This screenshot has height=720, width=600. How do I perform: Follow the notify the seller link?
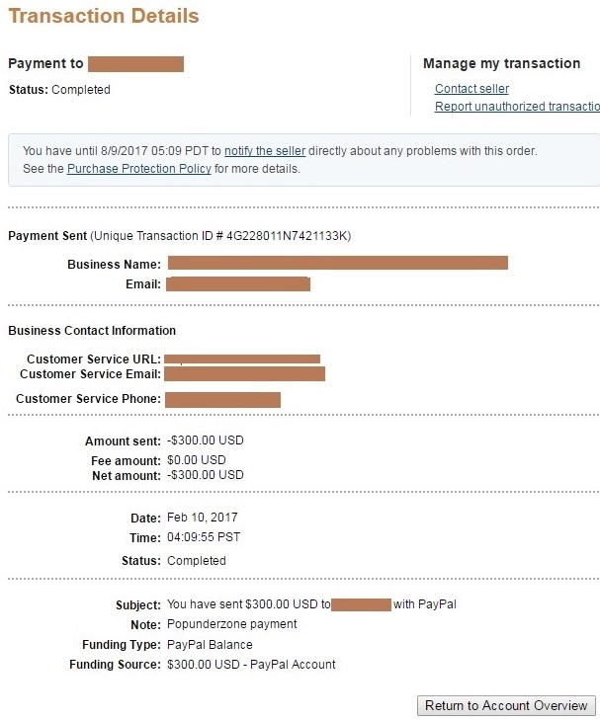(265, 151)
